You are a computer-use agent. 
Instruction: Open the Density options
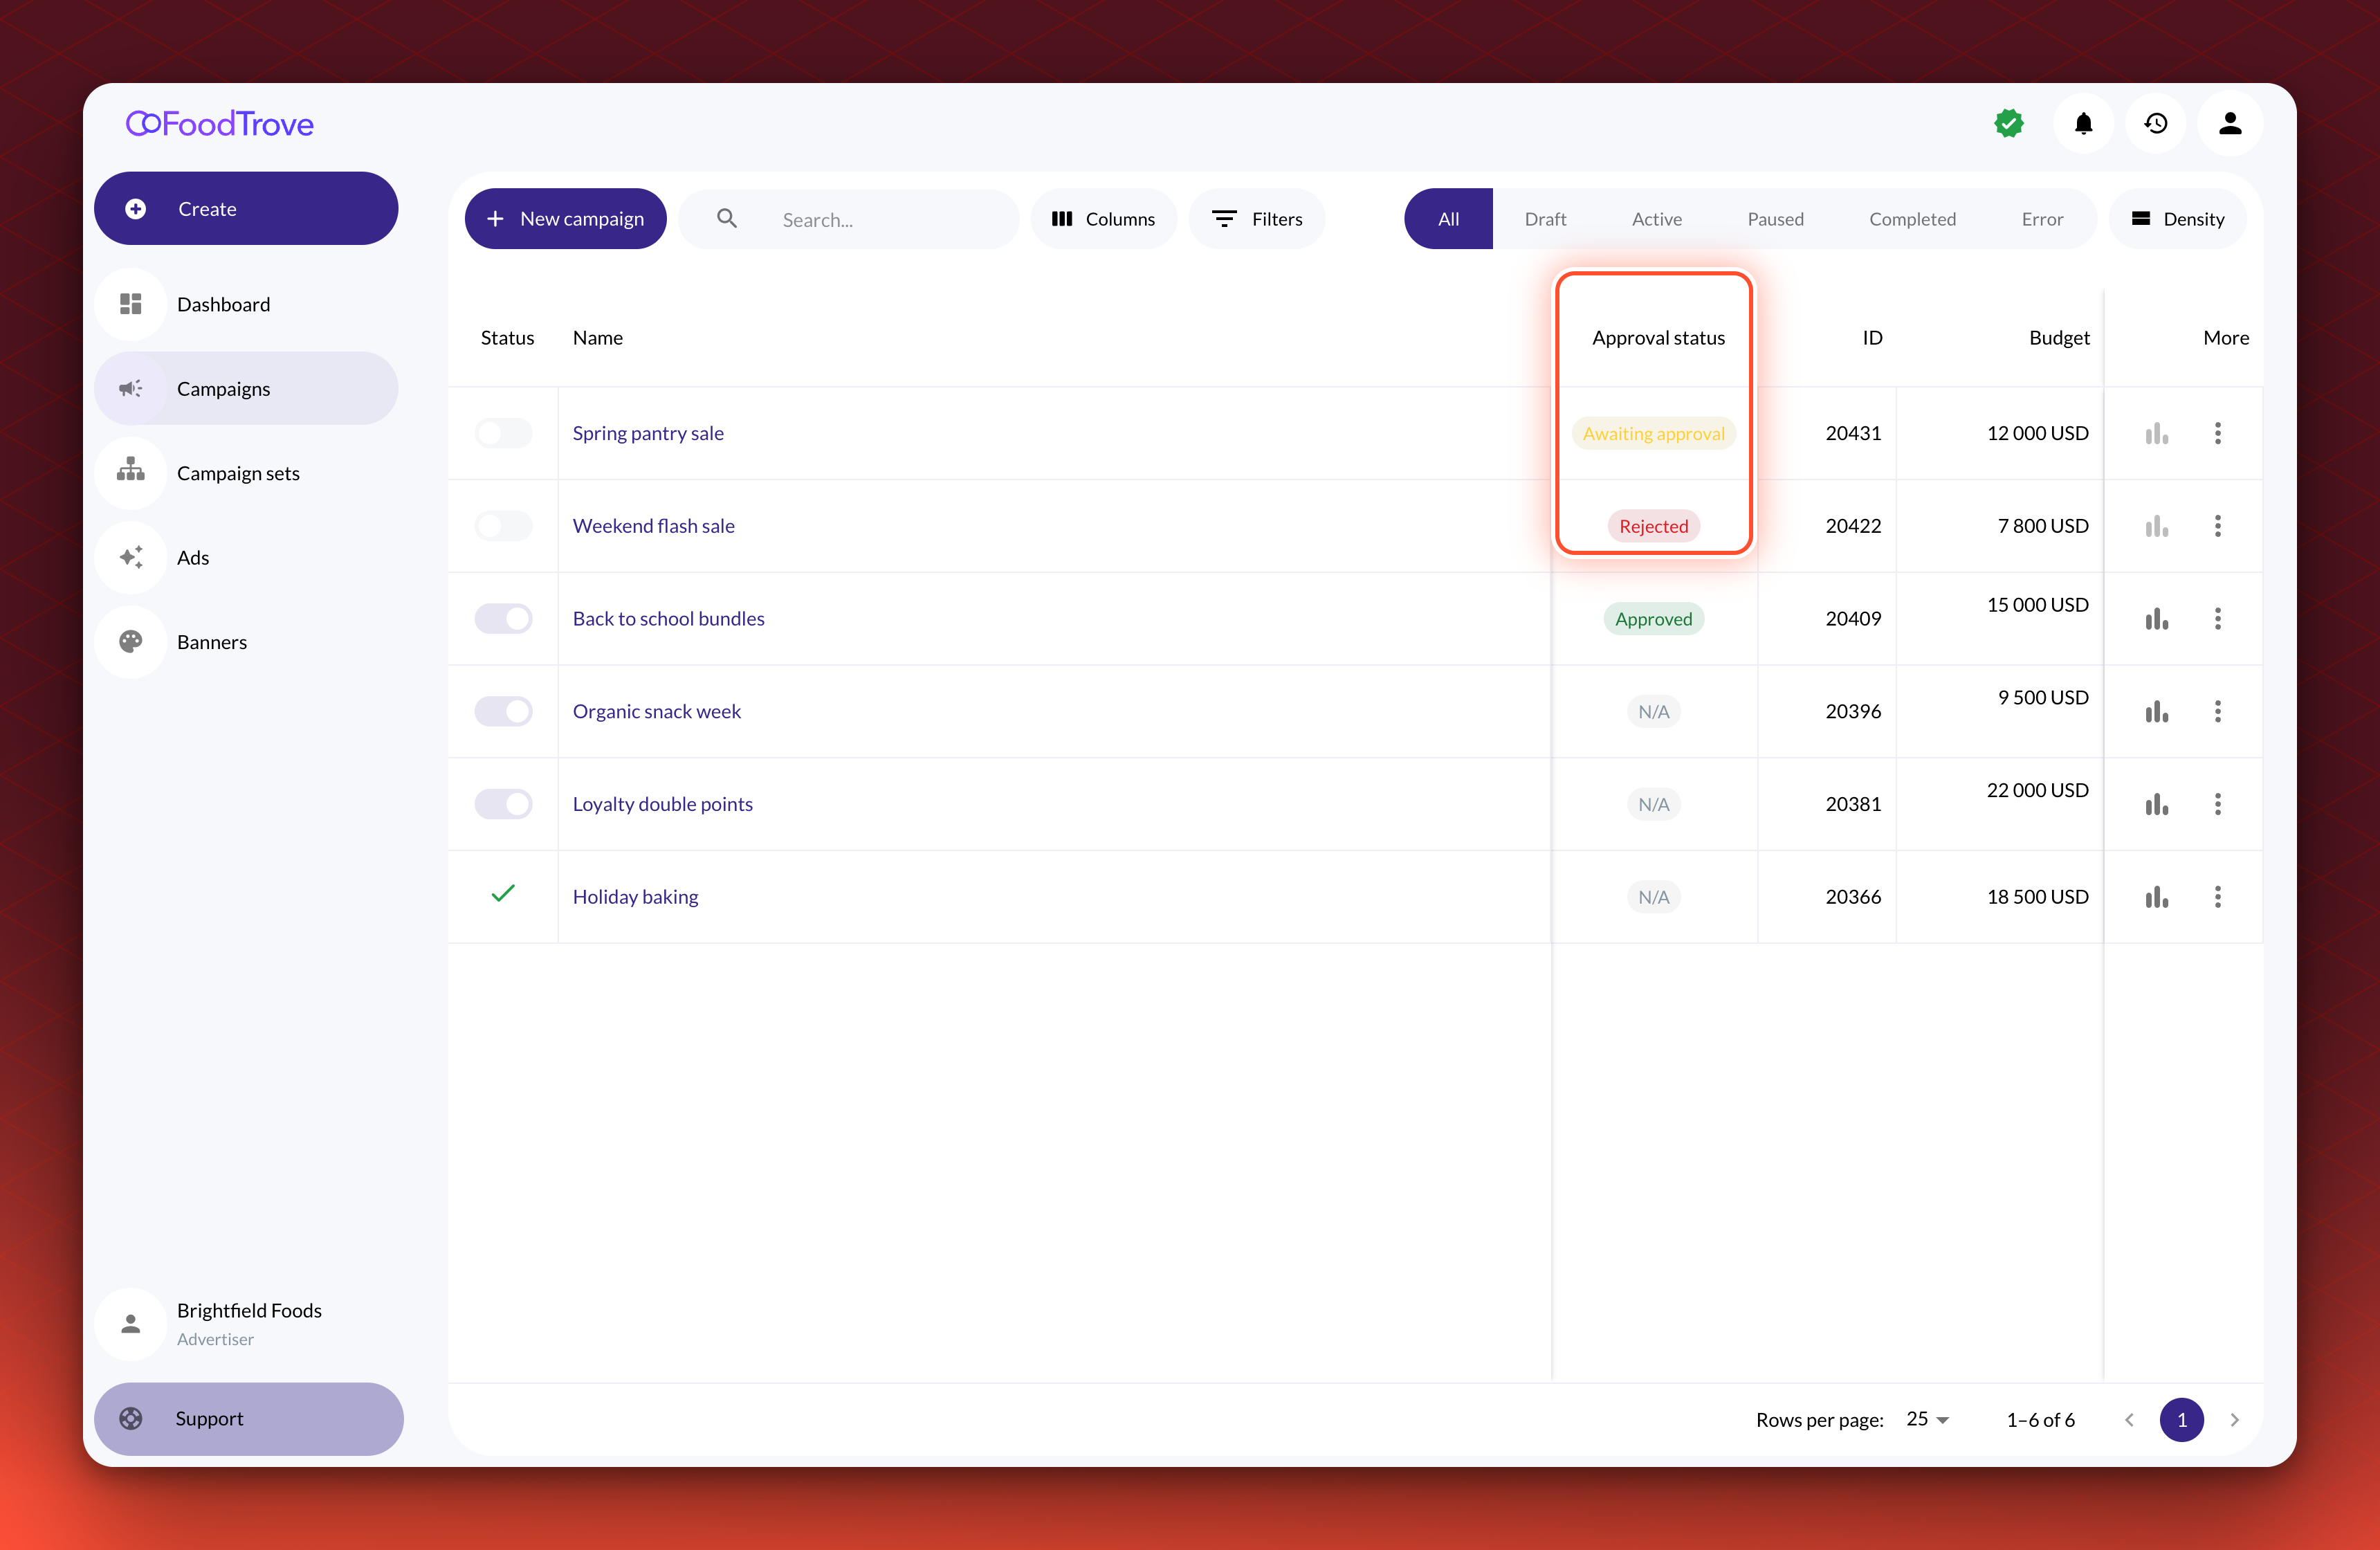click(2178, 219)
